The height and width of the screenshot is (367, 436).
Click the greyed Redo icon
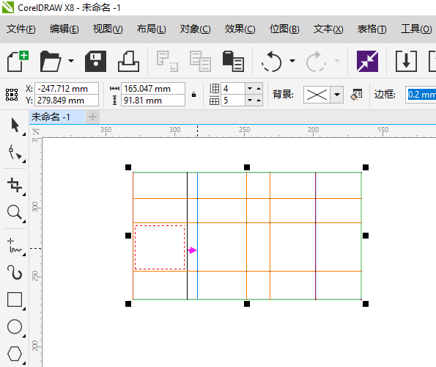coord(316,61)
